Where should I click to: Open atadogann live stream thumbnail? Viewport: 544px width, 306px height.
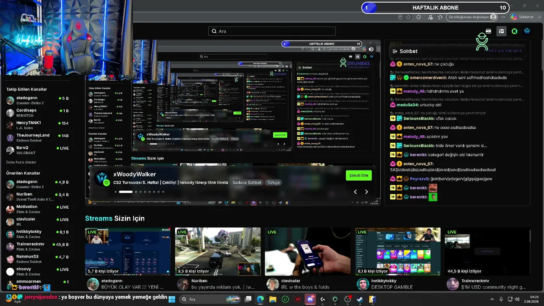(127, 252)
